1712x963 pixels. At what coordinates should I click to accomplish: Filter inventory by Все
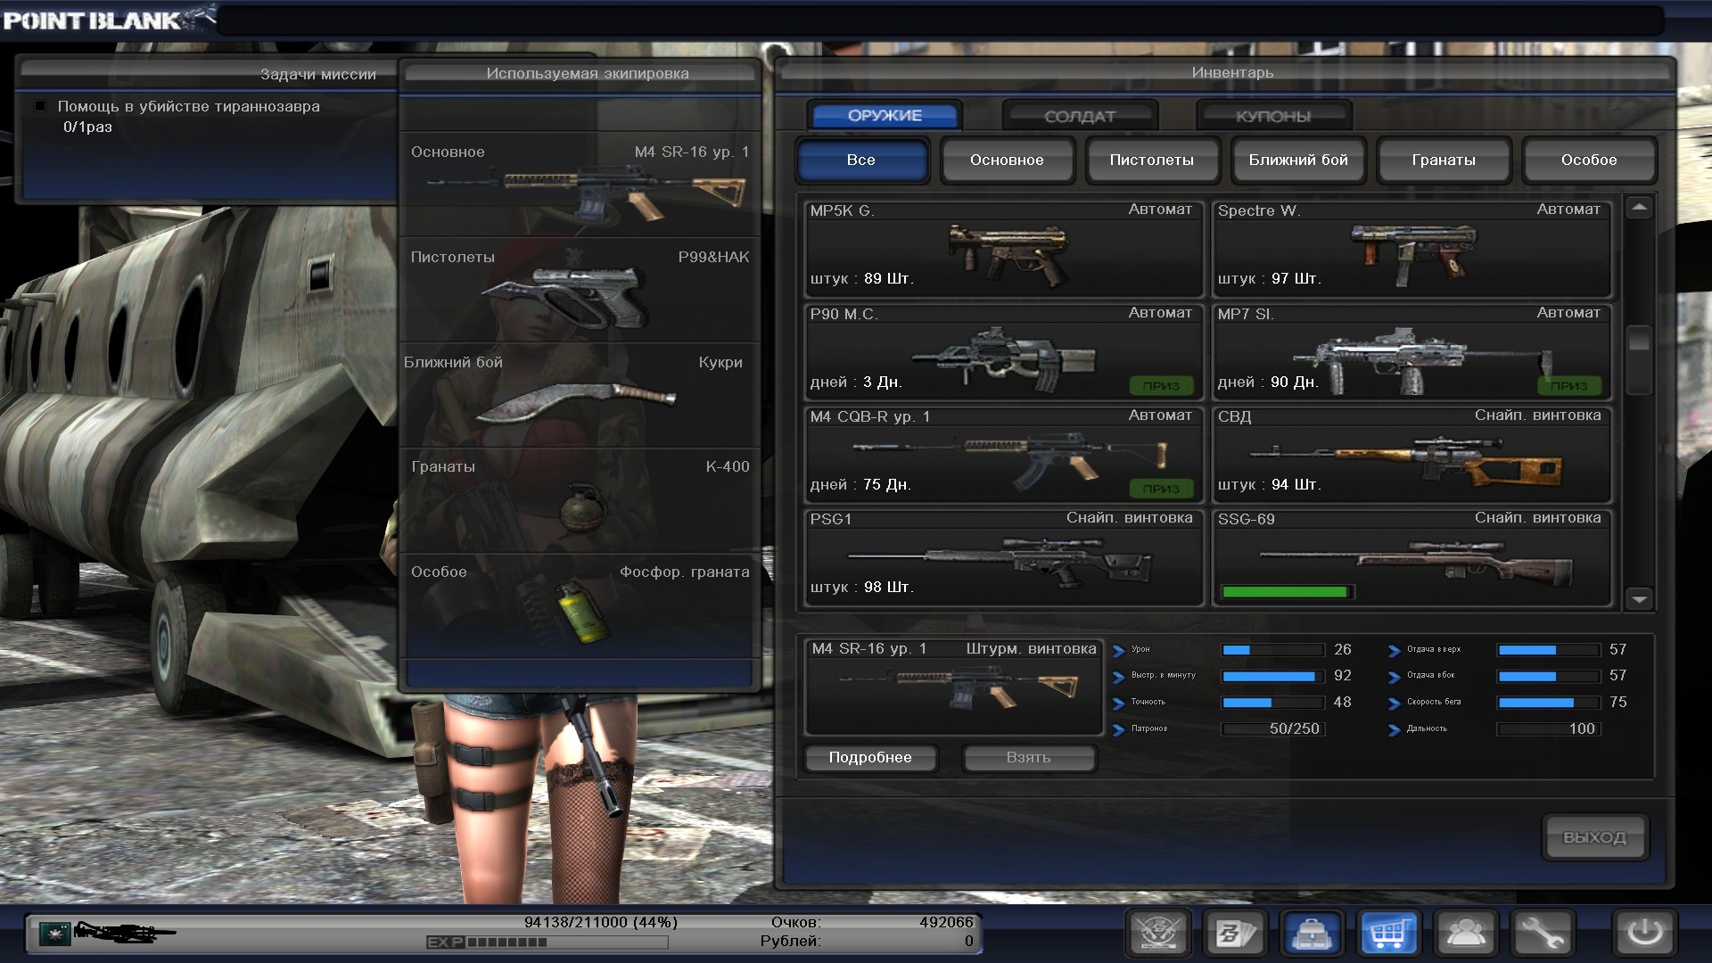point(861,160)
